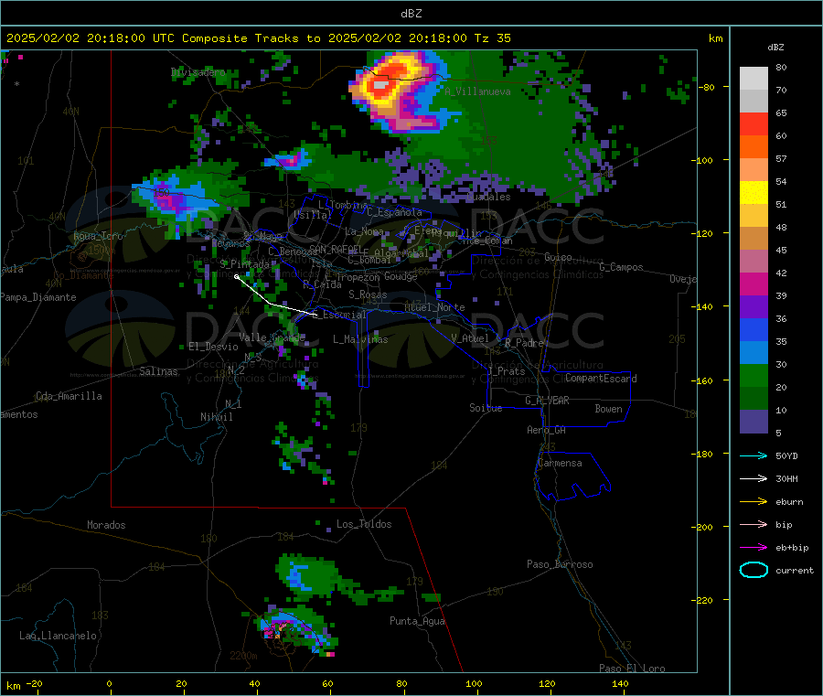Click the 51 dBZ yellow color swatch
The image size is (823, 696).
coord(754,193)
